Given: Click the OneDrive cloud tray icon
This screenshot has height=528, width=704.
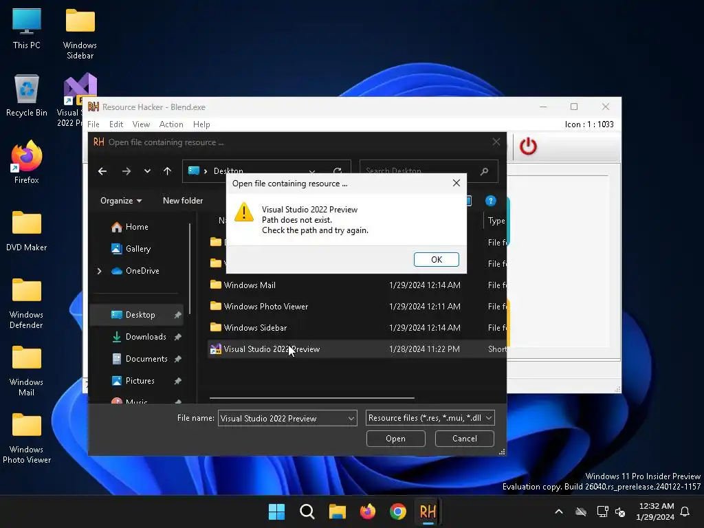Looking at the screenshot, I should [581, 511].
